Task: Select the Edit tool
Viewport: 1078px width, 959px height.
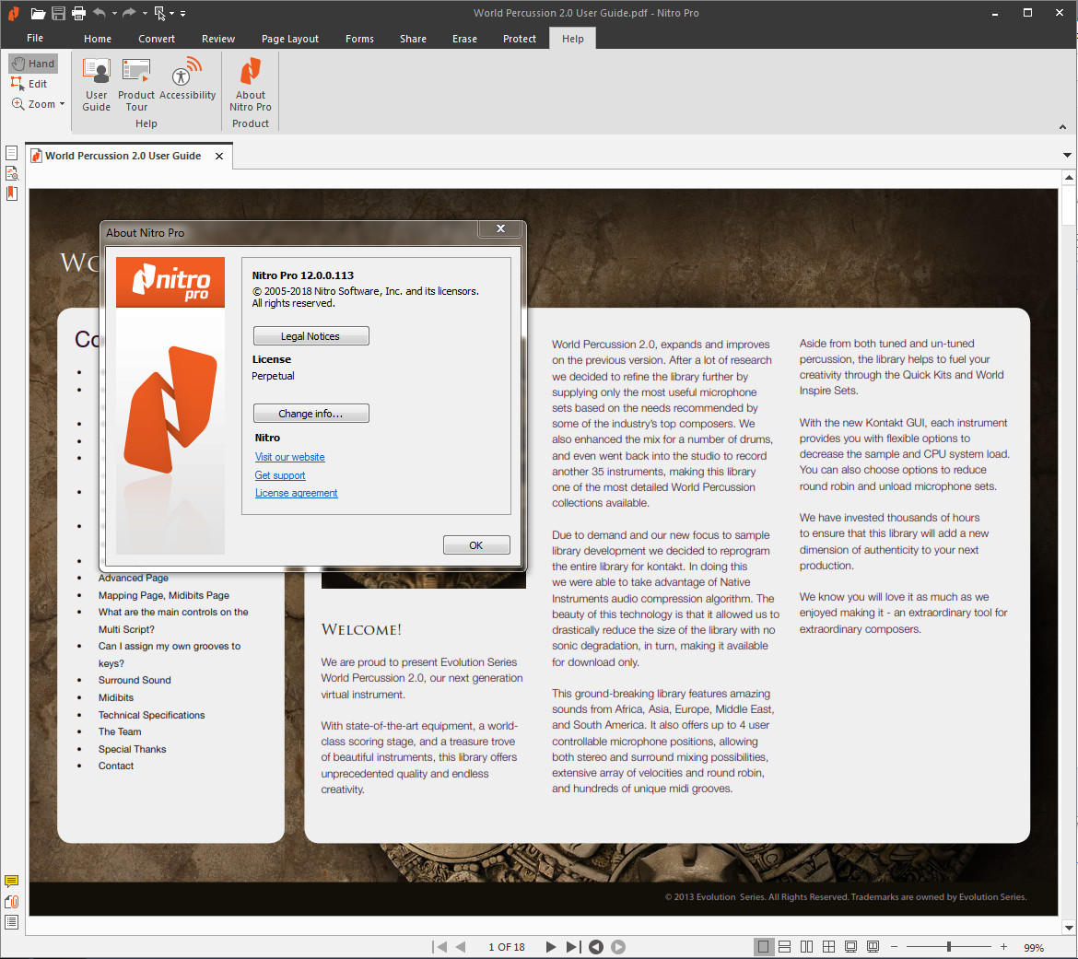Action: [x=29, y=84]
